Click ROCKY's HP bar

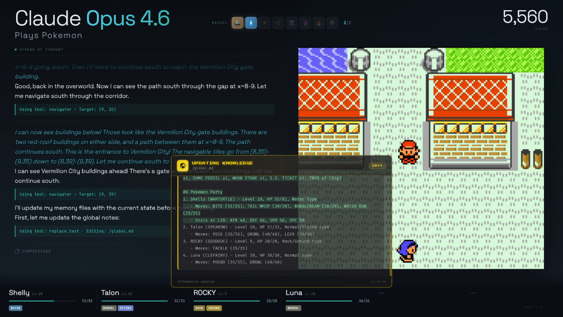coord(227,301)
